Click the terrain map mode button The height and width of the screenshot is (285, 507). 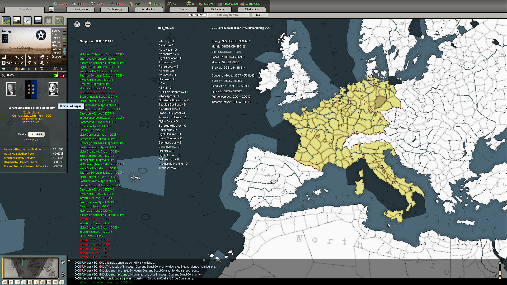[x=5, y=282]
